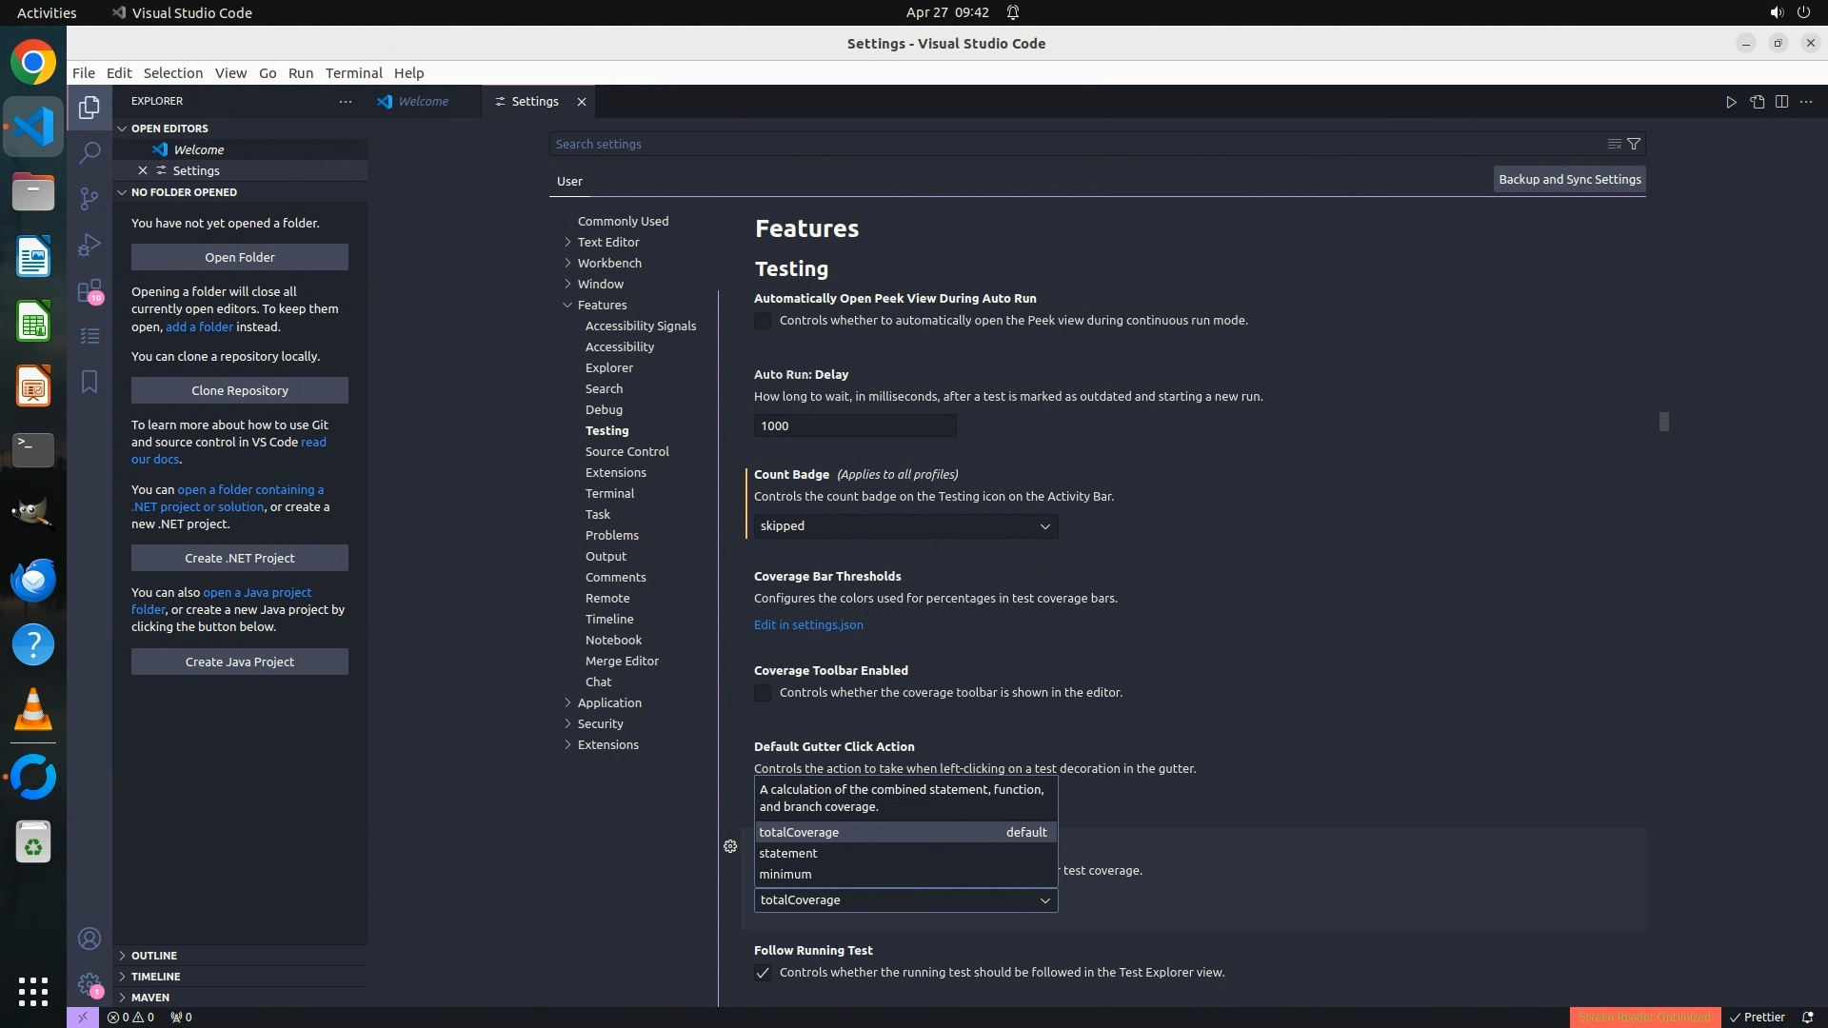The image size is (1828, 1028).
Task: Toggle the Coverage Toolbar Enabled checkbox
Action: (x=763, y=693)
